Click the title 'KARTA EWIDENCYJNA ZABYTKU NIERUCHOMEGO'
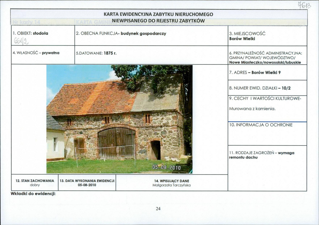Image resolution: width=319 pixels, height=225 pixels. tap(158, 14)
